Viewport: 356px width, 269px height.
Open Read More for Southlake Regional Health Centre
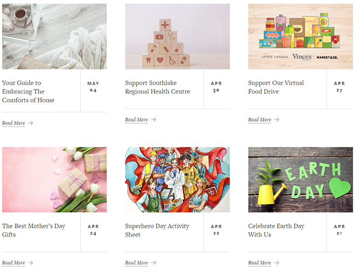tap(136, 119)
